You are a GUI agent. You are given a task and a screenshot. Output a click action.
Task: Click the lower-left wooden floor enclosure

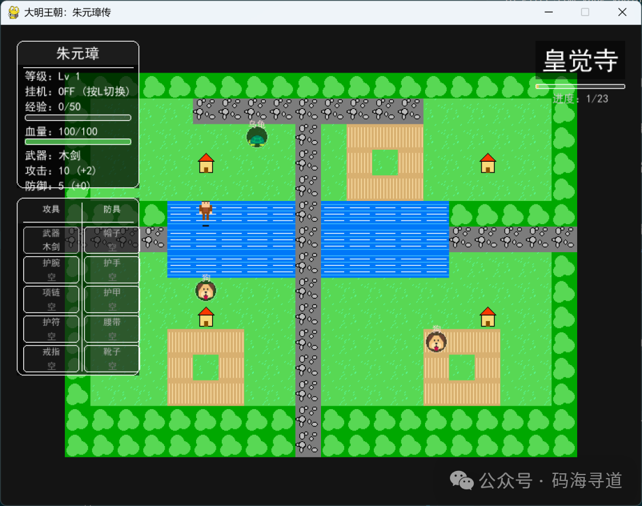tap(206, 367)
